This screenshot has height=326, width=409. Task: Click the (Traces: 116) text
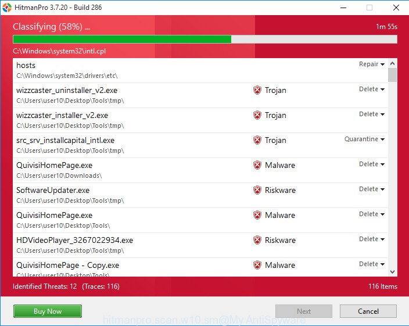101,286
